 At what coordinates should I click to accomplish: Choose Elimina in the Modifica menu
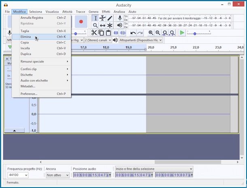[x=41, y=37]
